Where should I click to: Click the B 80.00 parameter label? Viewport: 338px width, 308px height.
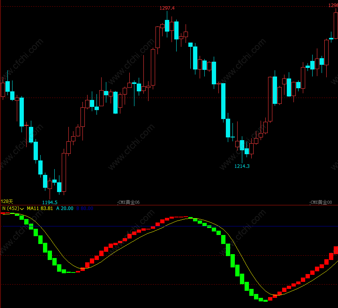pyautogui.click(x=85, y=208)
